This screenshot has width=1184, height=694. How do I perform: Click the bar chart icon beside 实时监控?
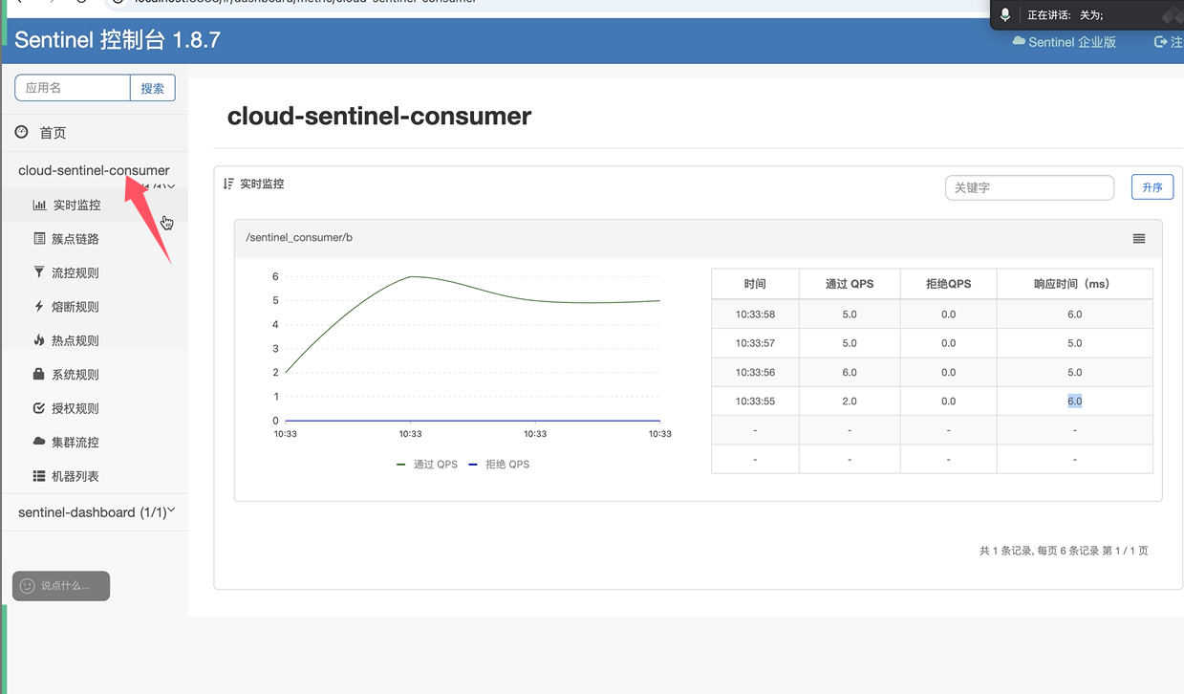pos(39,205)
